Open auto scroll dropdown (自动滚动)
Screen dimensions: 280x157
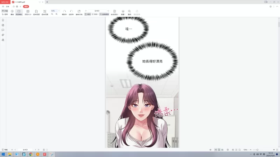[115, 13]
